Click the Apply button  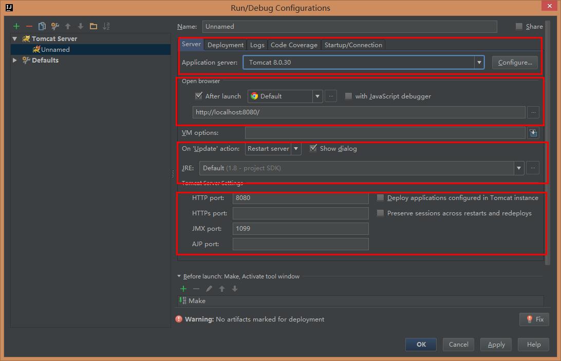coord(496,344)
